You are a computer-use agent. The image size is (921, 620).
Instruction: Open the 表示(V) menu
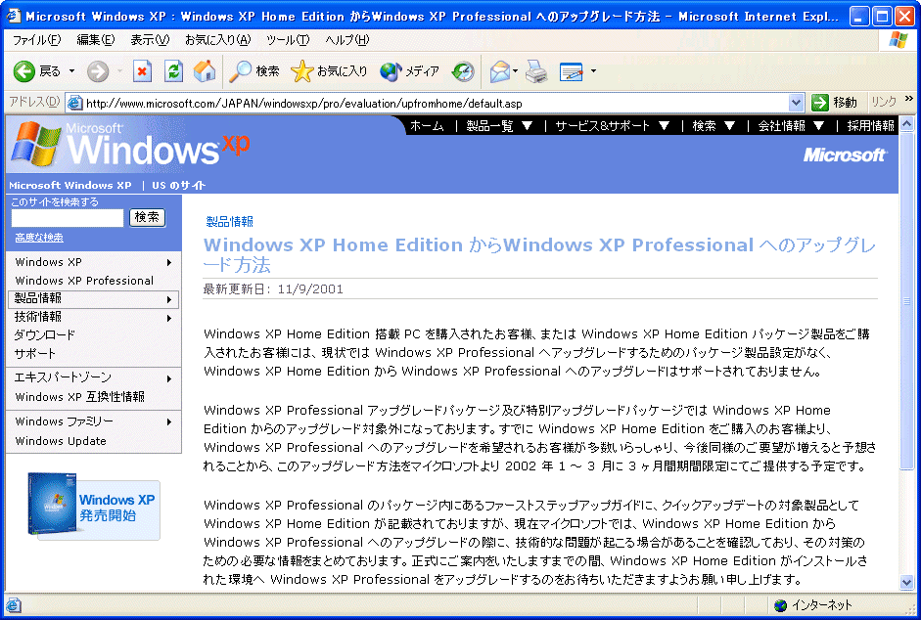coord(150,40)
